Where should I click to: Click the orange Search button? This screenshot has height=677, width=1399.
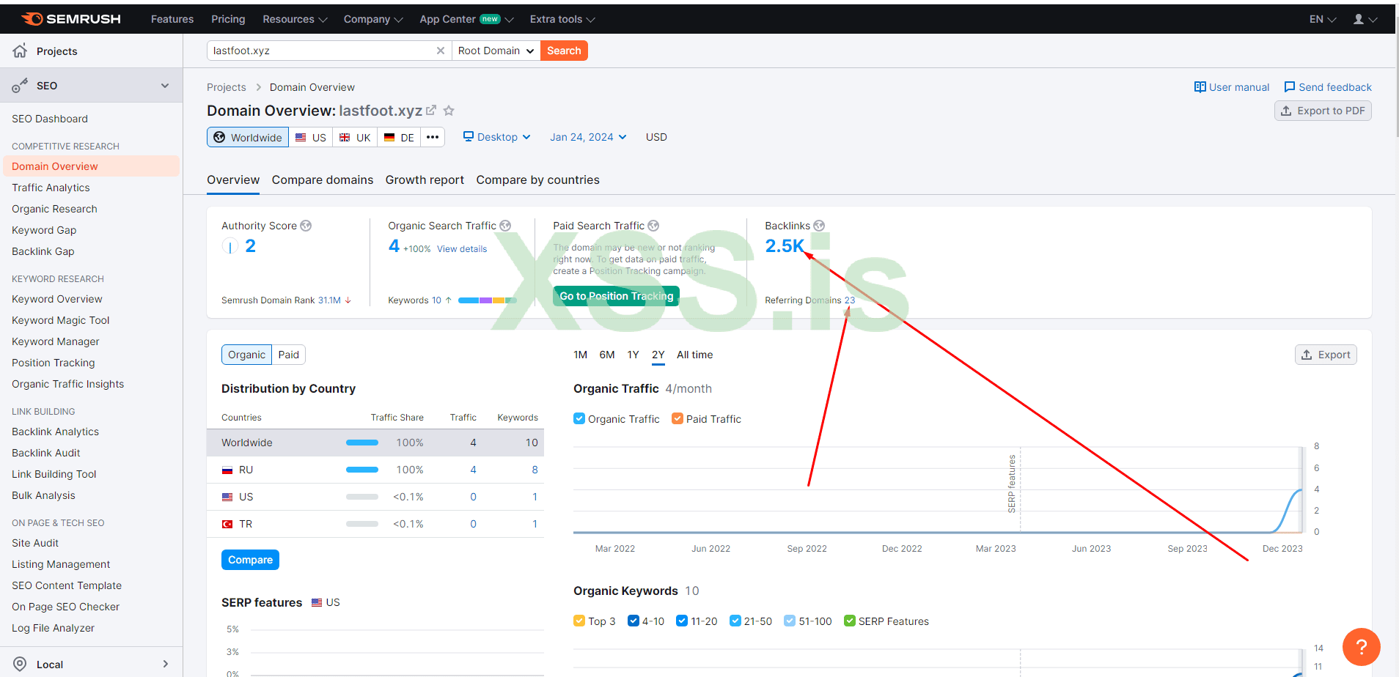coord(564,51)
